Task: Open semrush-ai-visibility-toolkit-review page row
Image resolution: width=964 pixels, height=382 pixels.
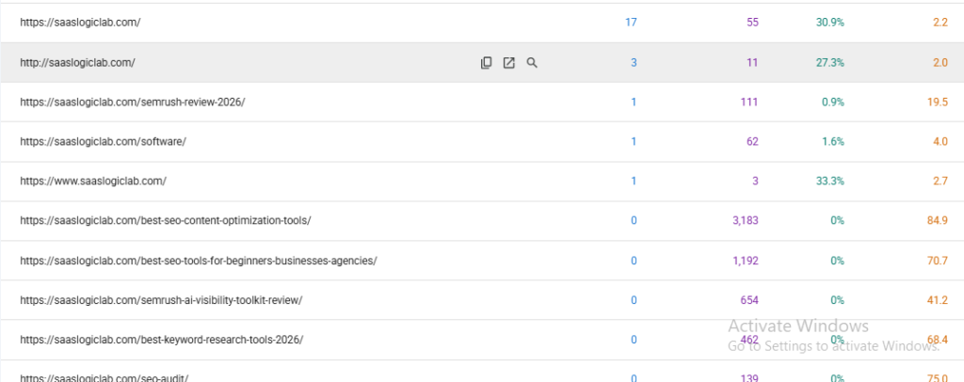Action: pyautogui.click(x=482, y=300)
